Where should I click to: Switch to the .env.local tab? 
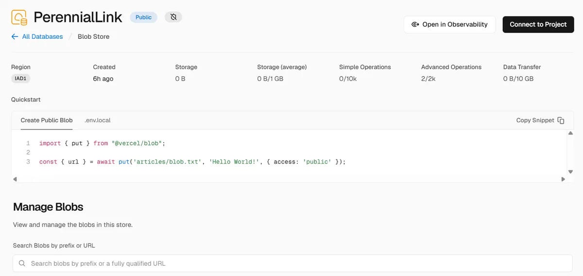[x=98, y=120]
